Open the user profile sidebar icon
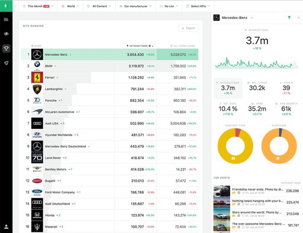Image resolution: width=303 pixels, height=233 pixels. [x=6, y=226]
